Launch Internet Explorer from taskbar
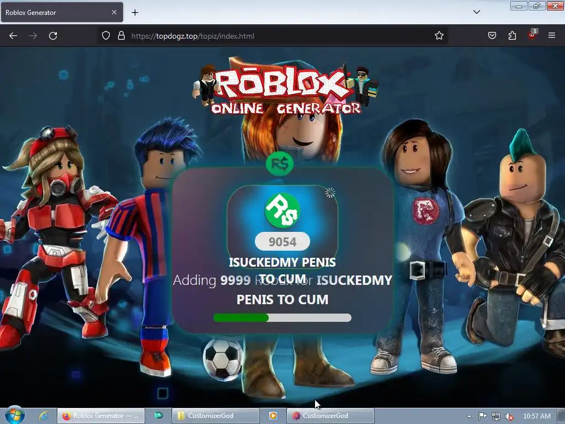Image resolution: width=565 pixels, height=424 pixels. 44,416
